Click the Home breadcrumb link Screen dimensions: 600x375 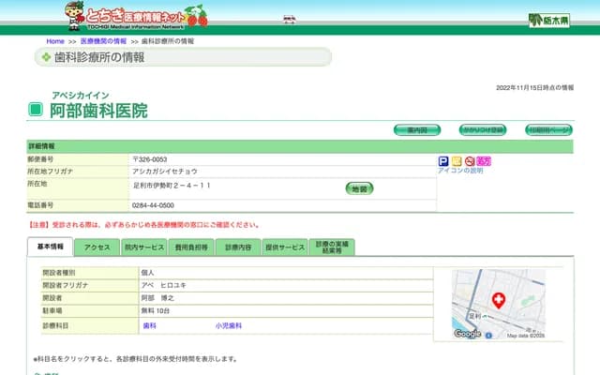click(x=55, y=42)
